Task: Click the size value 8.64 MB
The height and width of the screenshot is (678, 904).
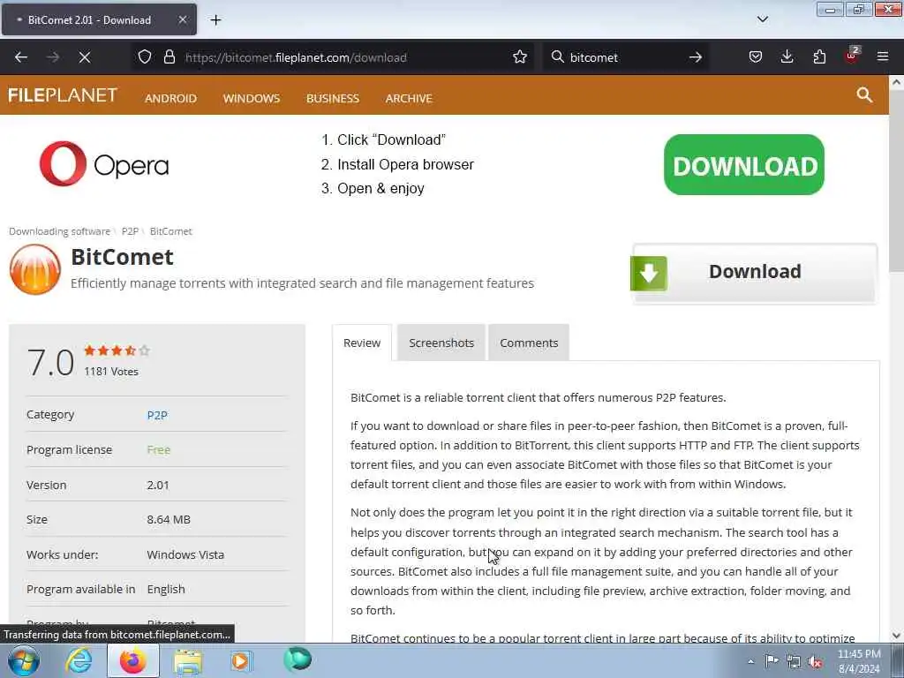Action: click(169, 519)
